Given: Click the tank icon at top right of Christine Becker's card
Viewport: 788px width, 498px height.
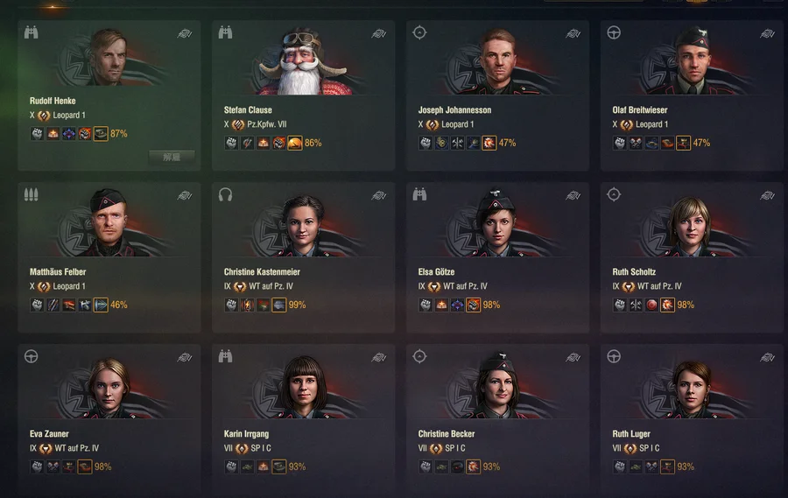Looking at the screenshot, I should pyautogui.click(x=573, y=357).
